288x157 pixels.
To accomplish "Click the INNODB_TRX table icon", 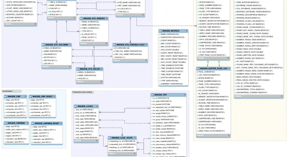I will click(x=153, y=95).
